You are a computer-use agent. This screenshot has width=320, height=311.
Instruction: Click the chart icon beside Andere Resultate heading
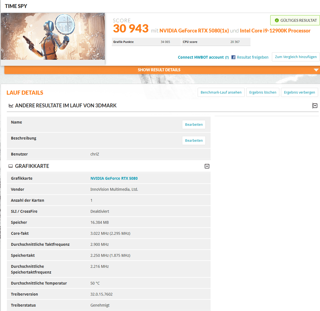click(x=11, y=105)
